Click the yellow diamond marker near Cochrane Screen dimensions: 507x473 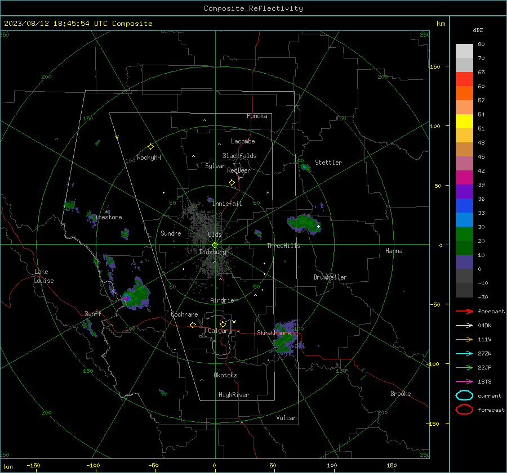tap(193, 325)
